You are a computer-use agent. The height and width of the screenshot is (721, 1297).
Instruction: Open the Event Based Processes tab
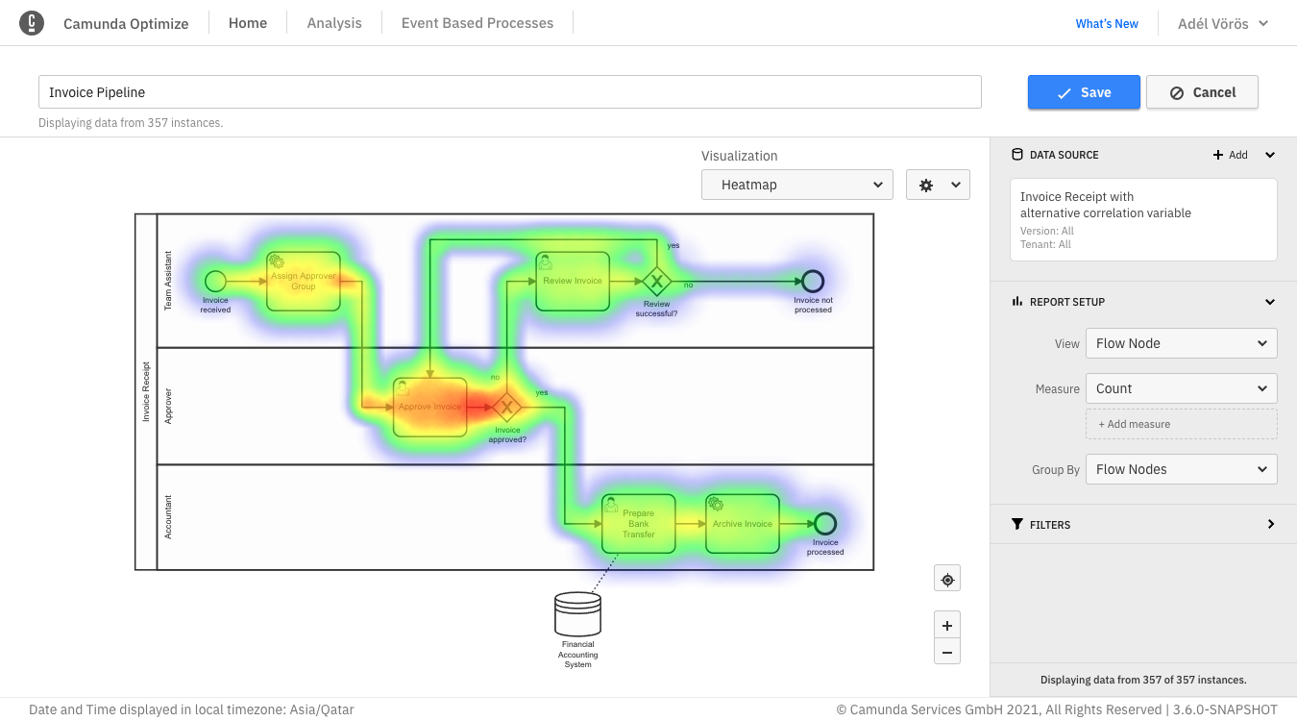[477, 23]
